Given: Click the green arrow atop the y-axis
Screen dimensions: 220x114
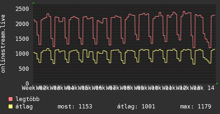Looking at the screenshot, I should coord(33,3).
